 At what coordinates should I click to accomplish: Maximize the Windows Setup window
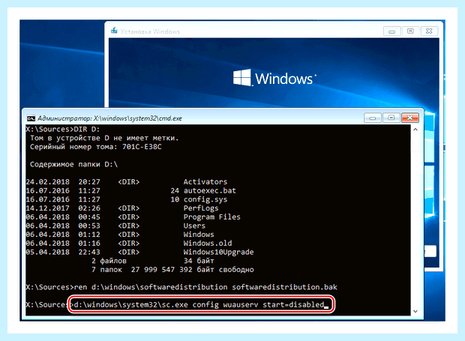tap(410, 31)
